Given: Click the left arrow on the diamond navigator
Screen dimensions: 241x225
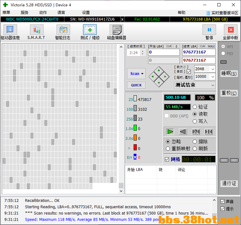Looking at the screenshot, I should [x=153, y=77].
